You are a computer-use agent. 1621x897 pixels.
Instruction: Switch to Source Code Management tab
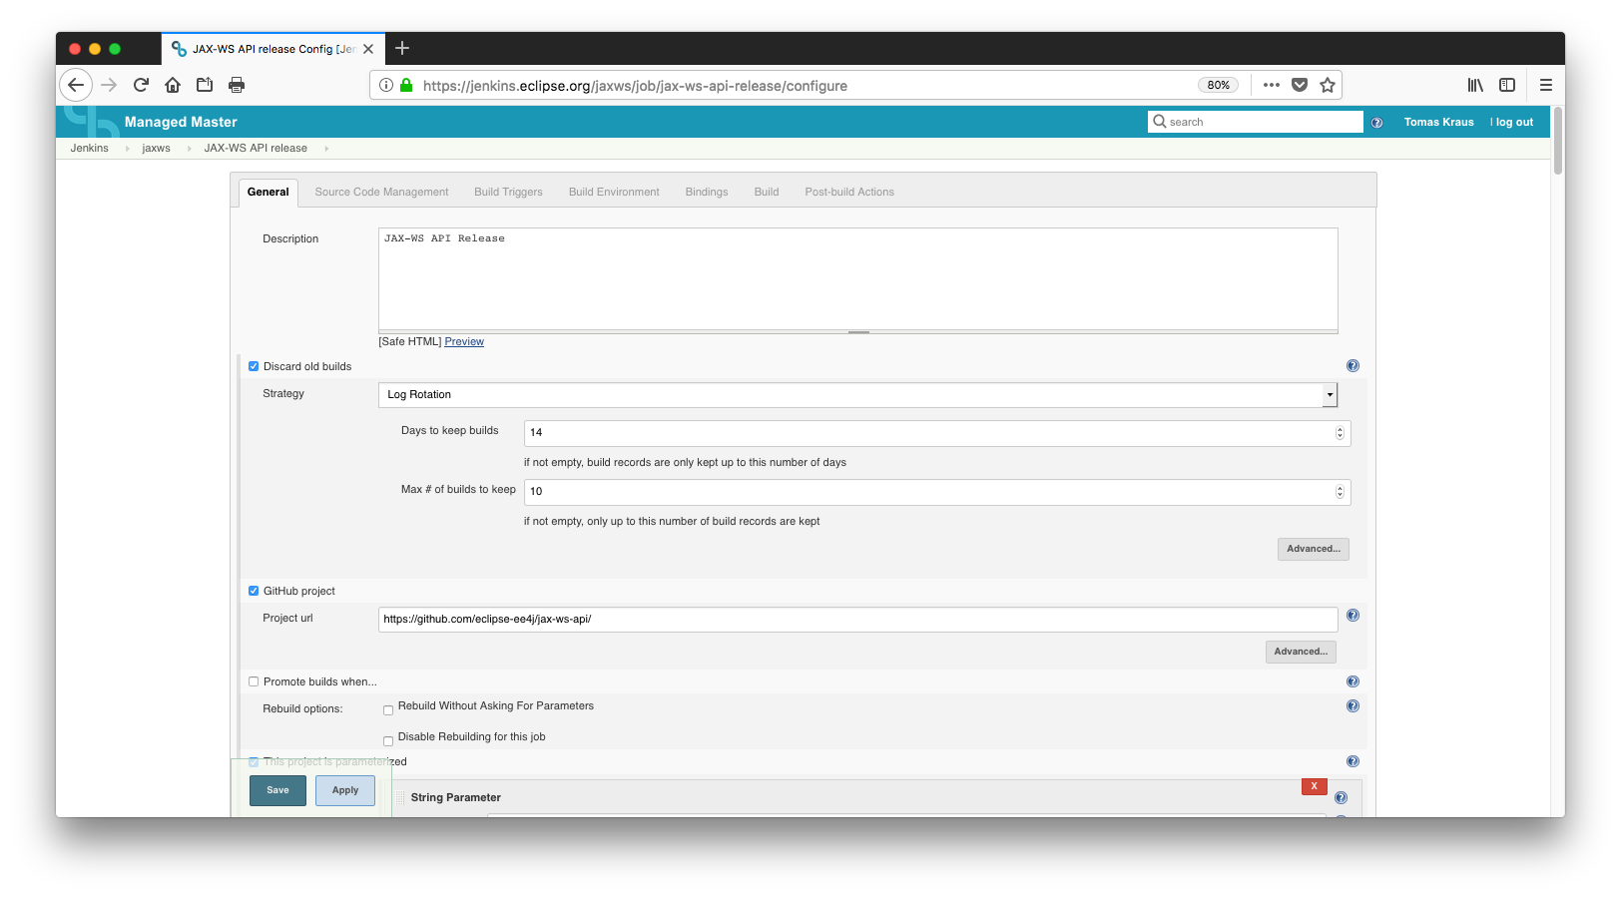(381, 193)
